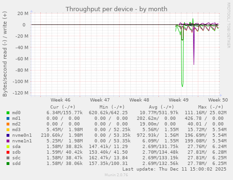Click md3 max value 15.72M/ 5.54M
The image size is (233, 180).
click(x=207, y=130)
